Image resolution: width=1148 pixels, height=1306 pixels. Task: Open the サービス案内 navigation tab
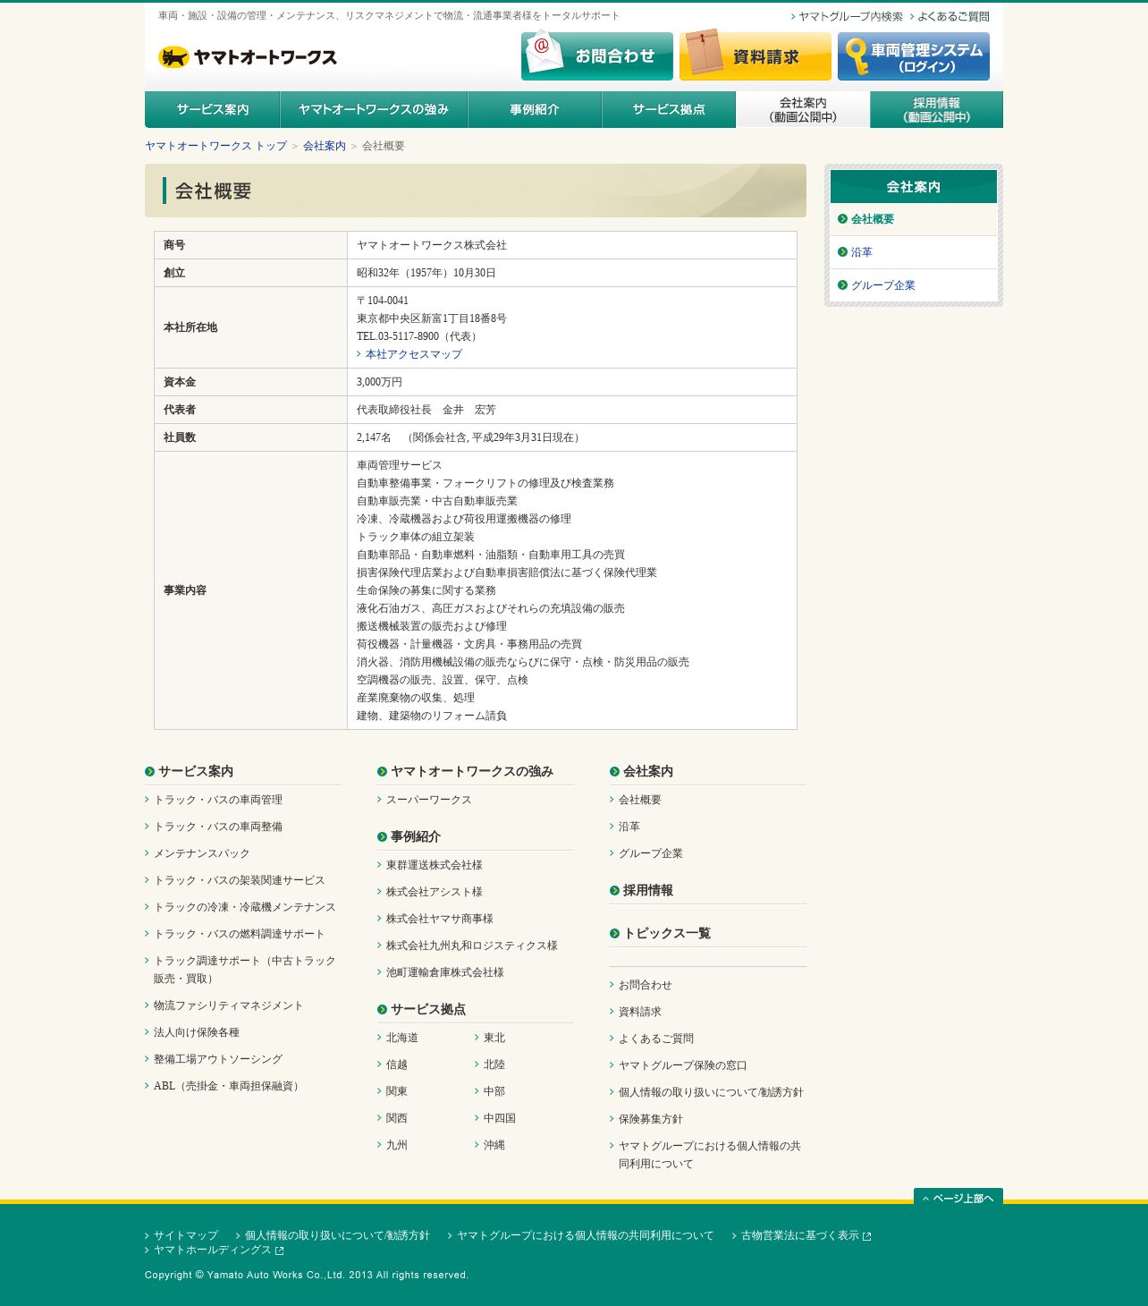[213, 109]
